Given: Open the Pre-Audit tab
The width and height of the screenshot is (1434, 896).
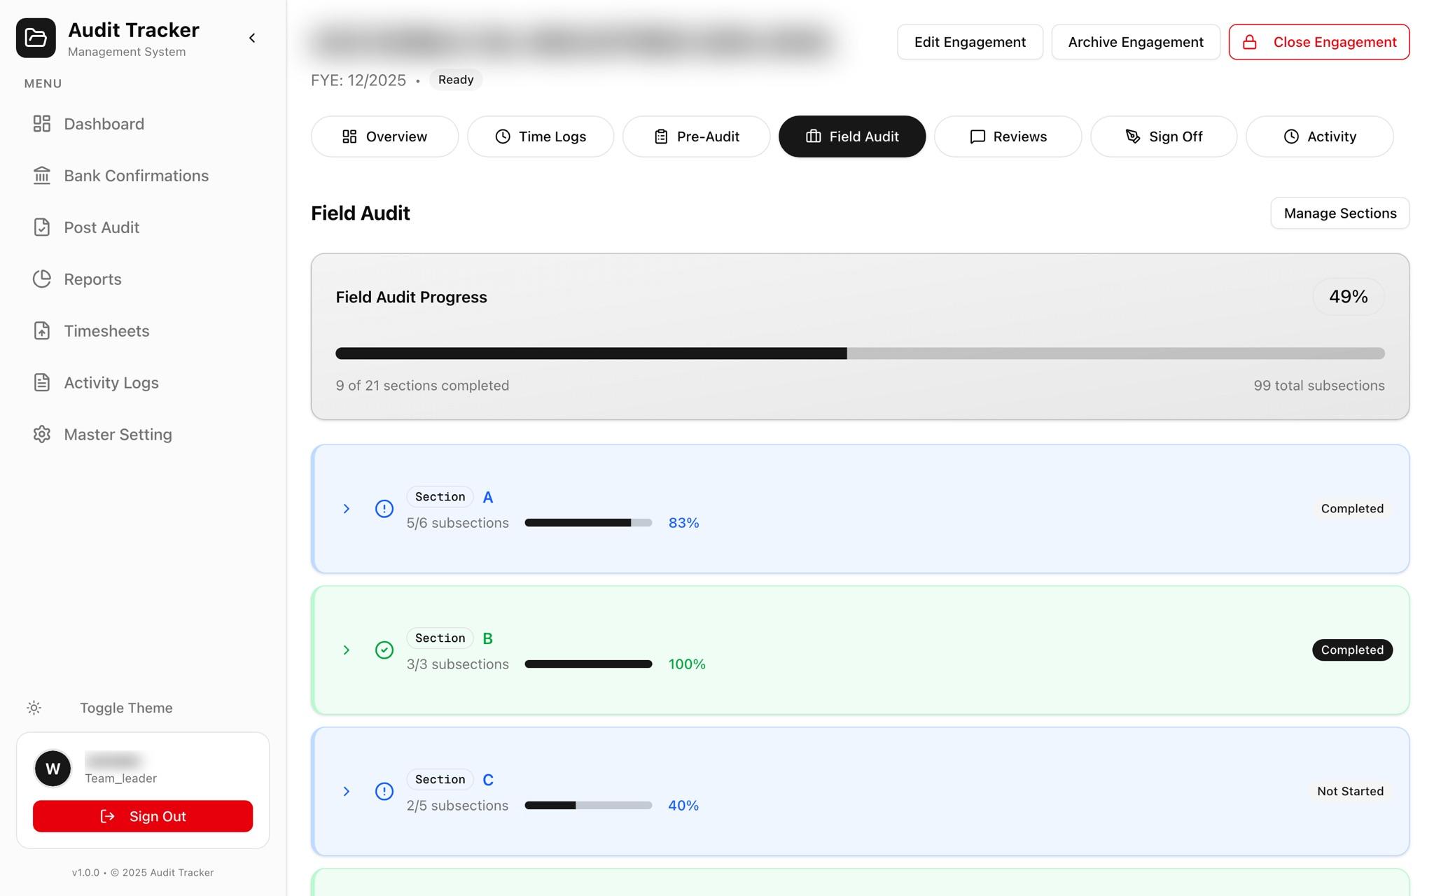Looking at the screenshot, I should tap(696, 136).
